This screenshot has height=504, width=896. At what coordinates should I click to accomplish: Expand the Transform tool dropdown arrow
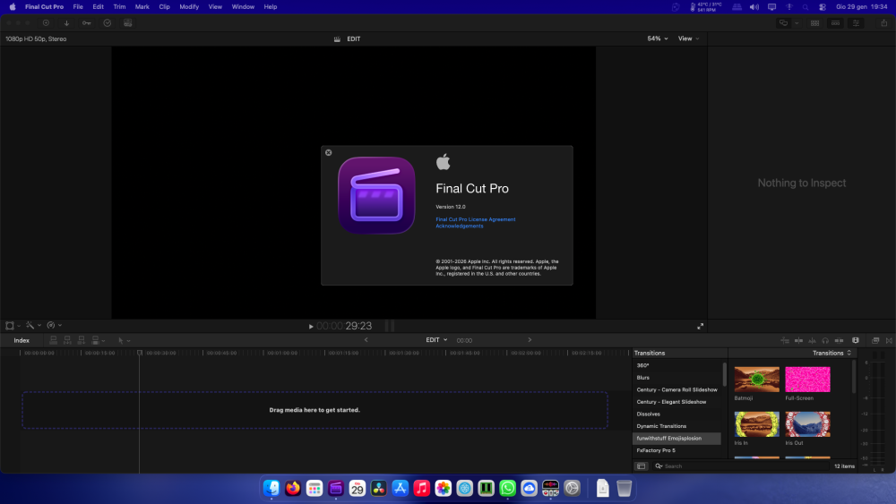(19, 326)
